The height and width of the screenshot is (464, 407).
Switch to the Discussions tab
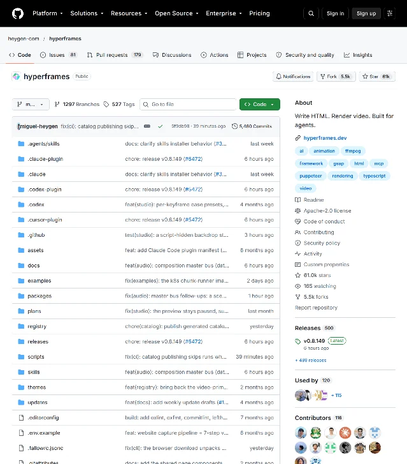click(172, 55)
